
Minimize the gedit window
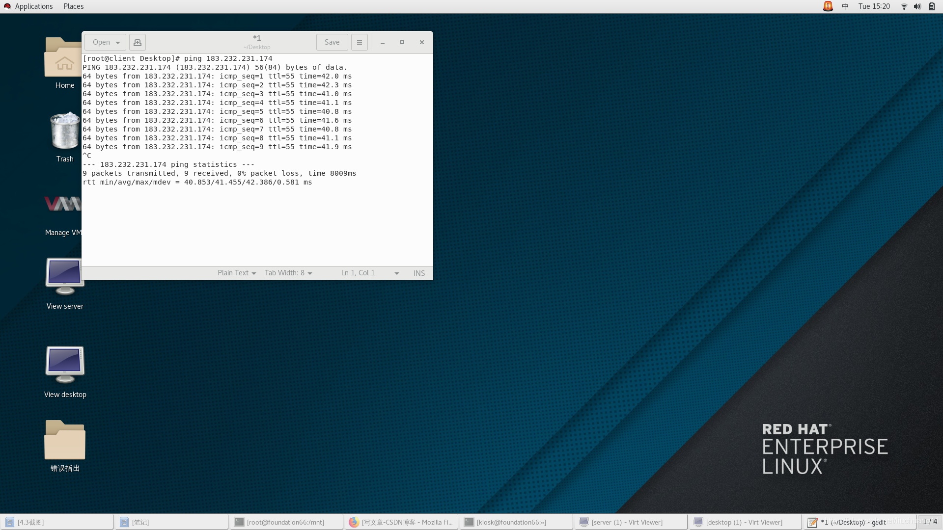(383, 43)
